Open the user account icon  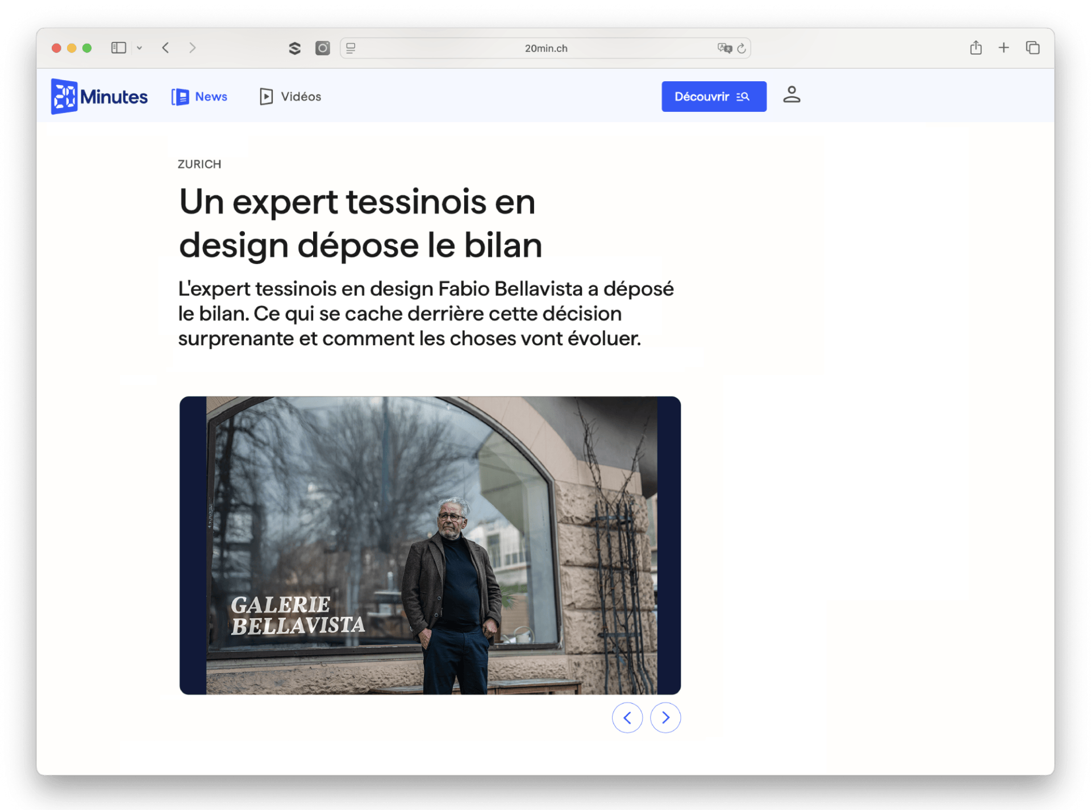tap(792, 96)
